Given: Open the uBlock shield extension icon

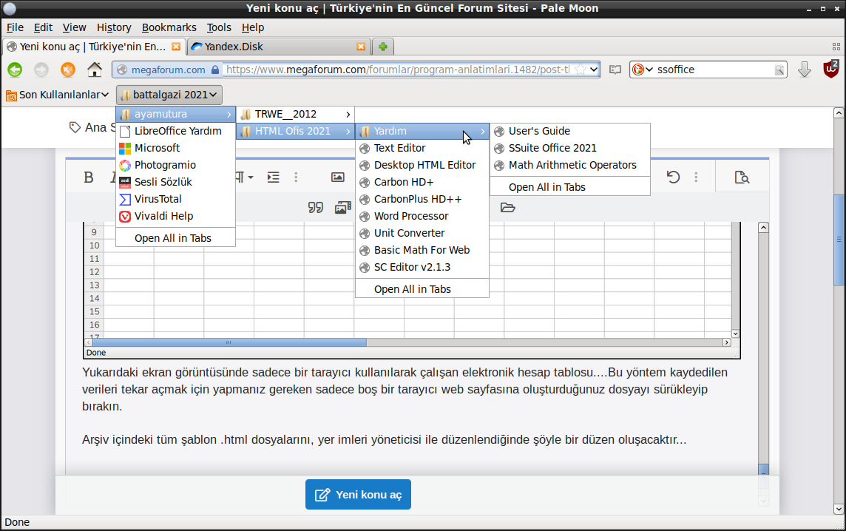Looking at the screenshot, I should [x=830, y=69].
